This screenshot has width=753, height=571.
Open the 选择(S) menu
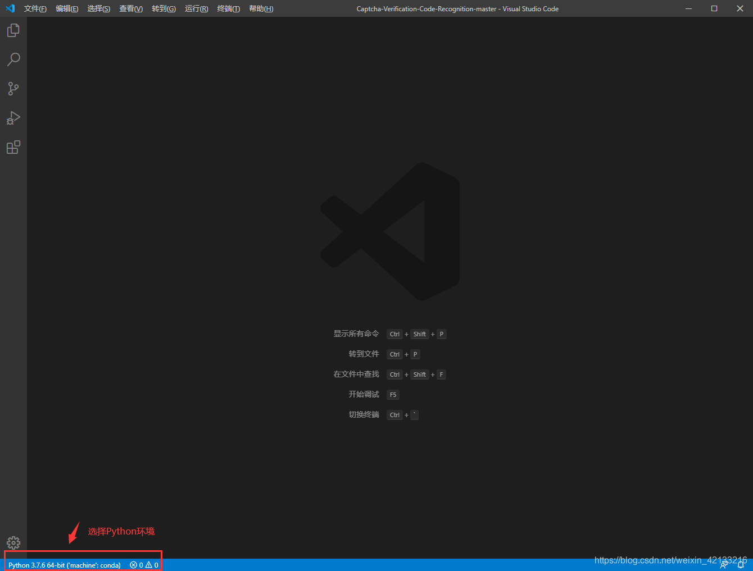tap(99, 8)
